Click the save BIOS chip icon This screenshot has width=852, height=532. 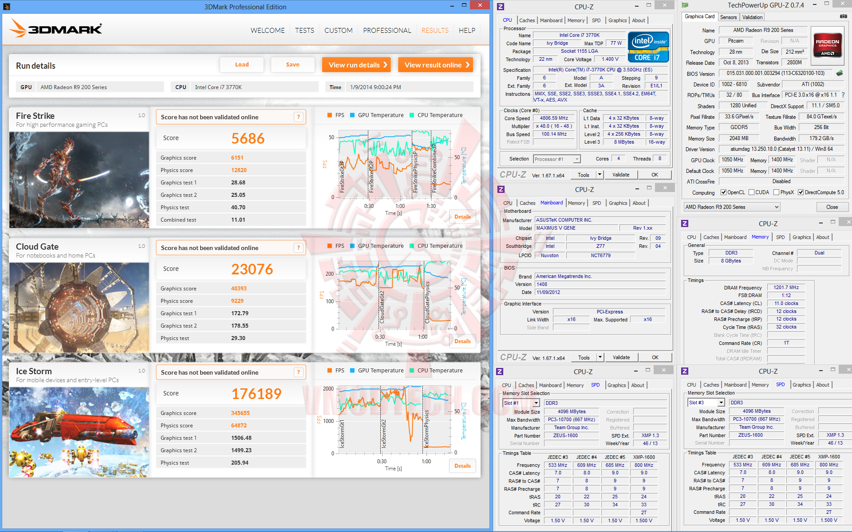(x=840, y=73)
